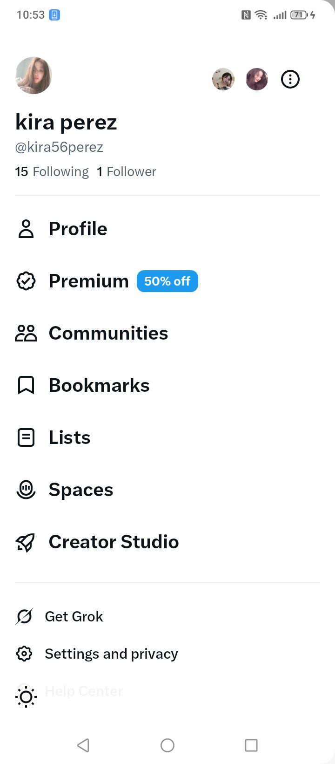Toggle dark mode with sun icon
The width and height of the screenshot is (335, 764).
(x=26, y=696)
